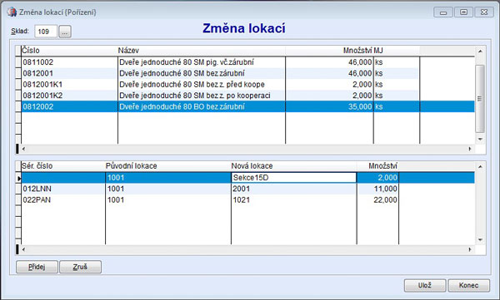Select item row 0812001K1
Viewport: 500px width, 300px height.
(245, 84)
